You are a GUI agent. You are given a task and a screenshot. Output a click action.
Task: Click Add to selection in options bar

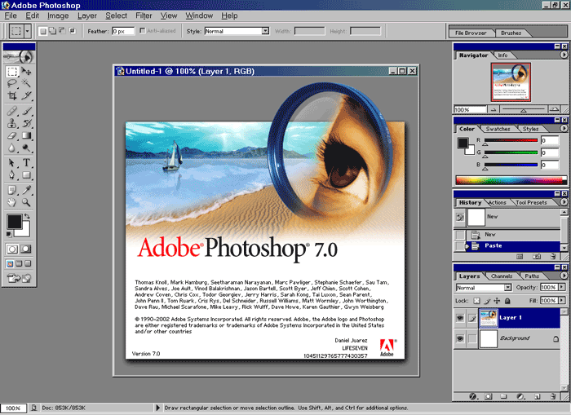pos(53,31)
